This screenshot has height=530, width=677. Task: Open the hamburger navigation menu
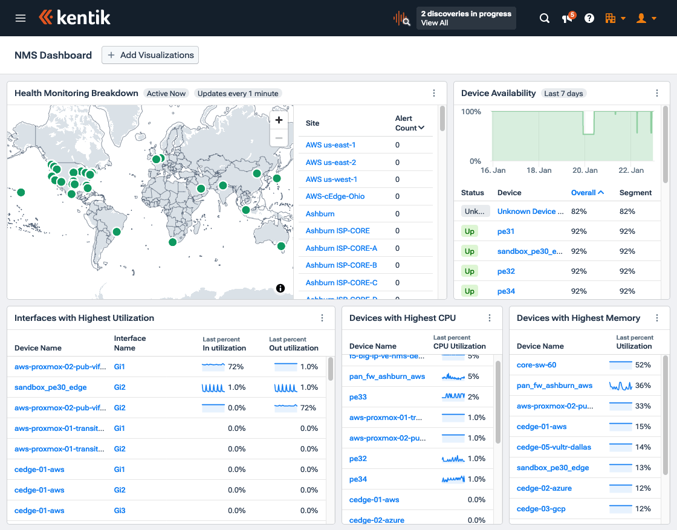point(21,18)
